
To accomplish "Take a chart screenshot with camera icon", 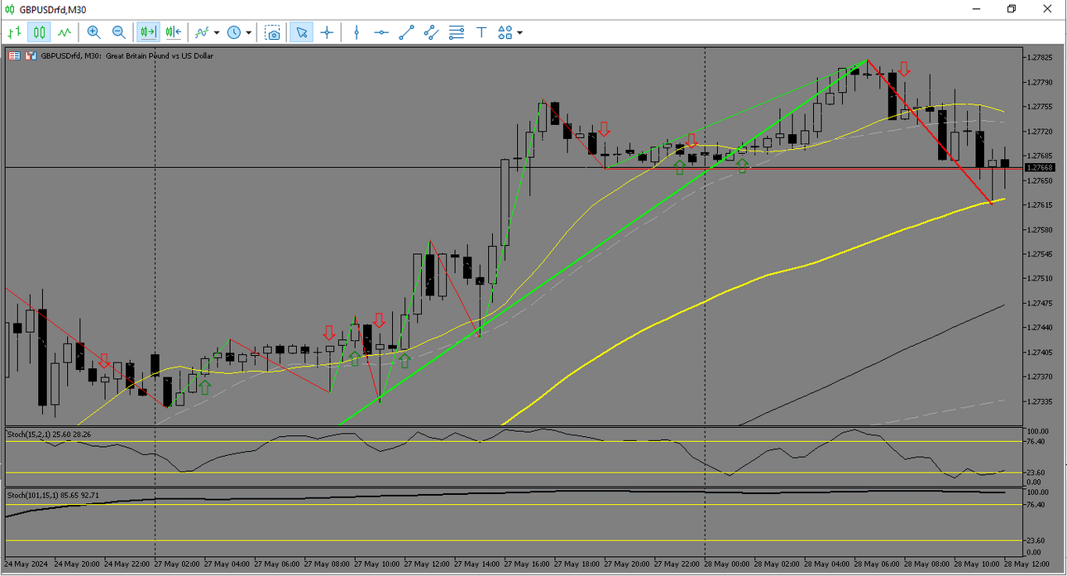I will pos(272,32).
